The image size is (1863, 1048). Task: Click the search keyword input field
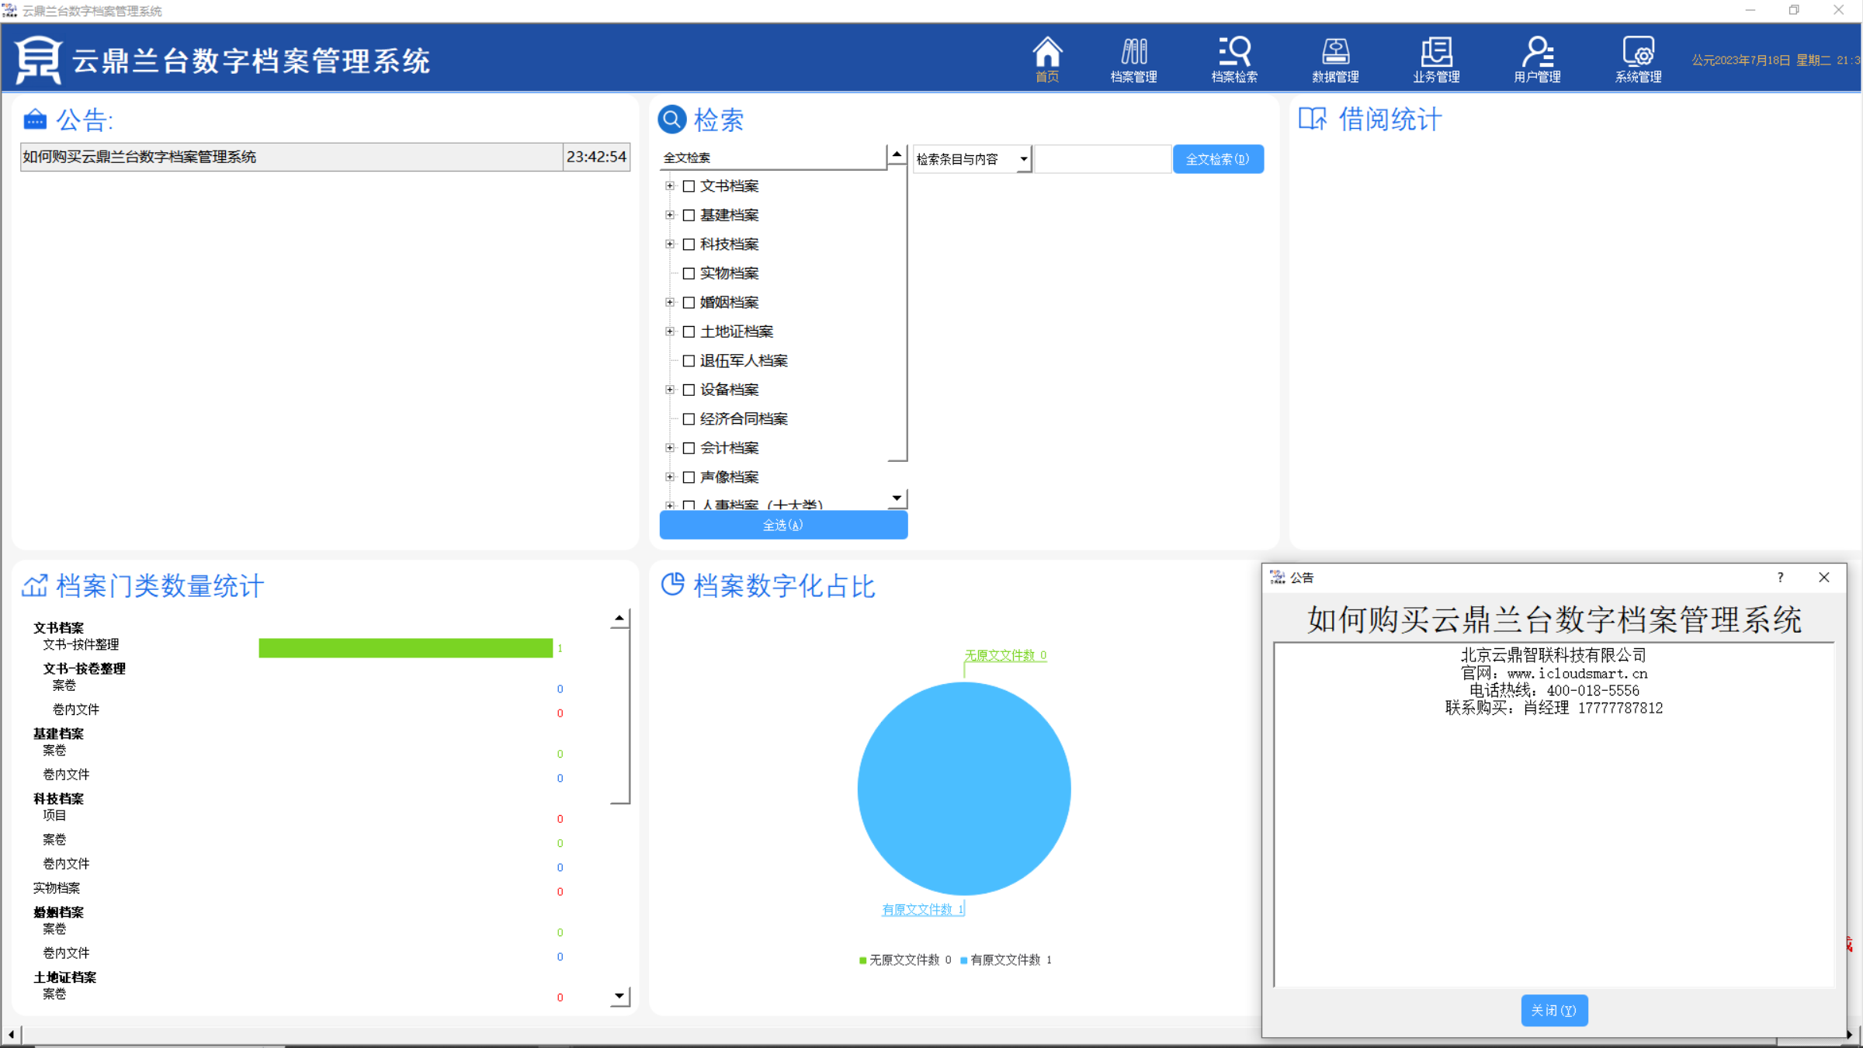click(x=1102, y=159)
